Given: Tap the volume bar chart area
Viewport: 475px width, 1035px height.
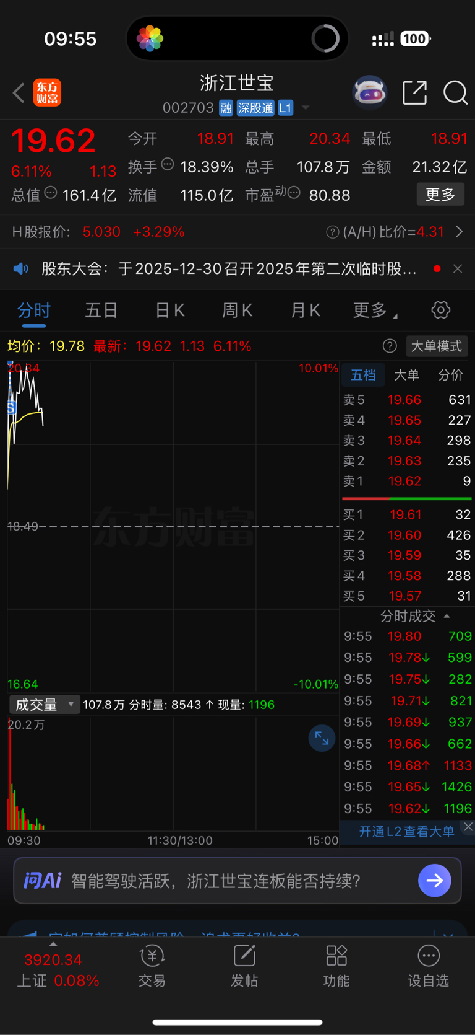Looking at the screenshot, I should point(173,773).
